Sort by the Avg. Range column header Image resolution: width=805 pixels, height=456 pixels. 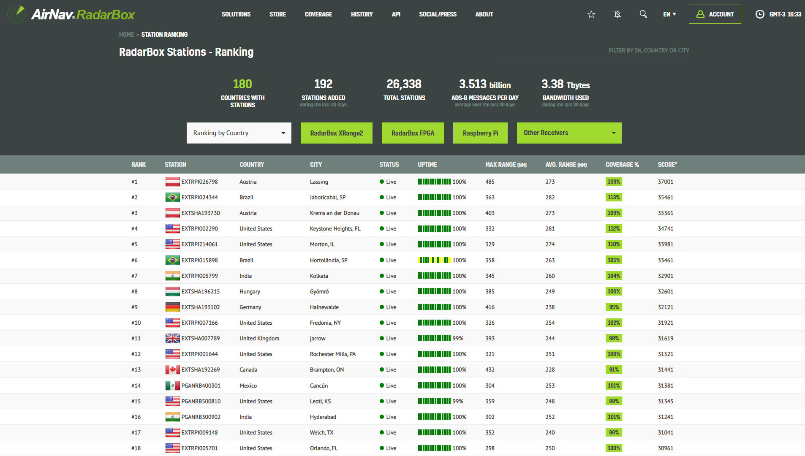click(x=566, y=165)
